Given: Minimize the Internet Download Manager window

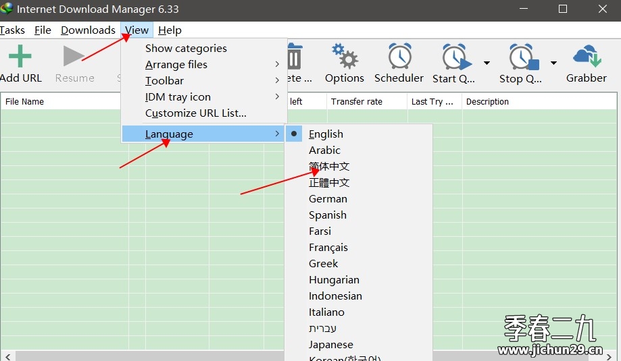Looking at the screenshot, I should click(524, 9).
